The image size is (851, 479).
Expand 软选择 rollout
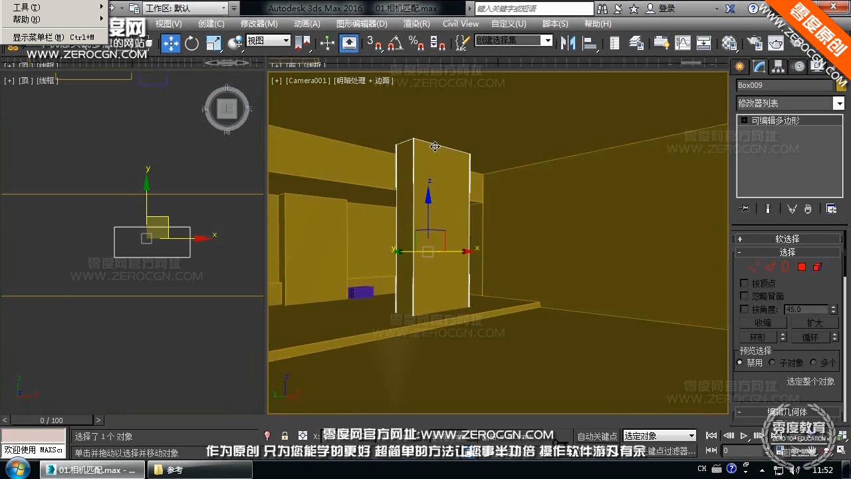point(787,239)
